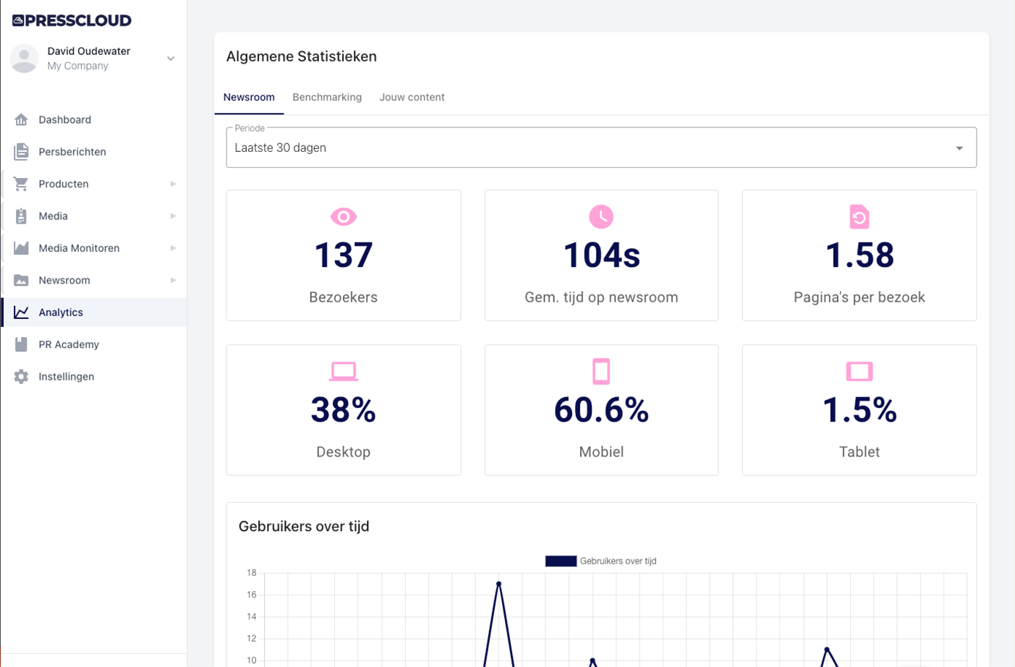
Task: Click the pink eye icon above Bezoekers
Action: [343, 217]
